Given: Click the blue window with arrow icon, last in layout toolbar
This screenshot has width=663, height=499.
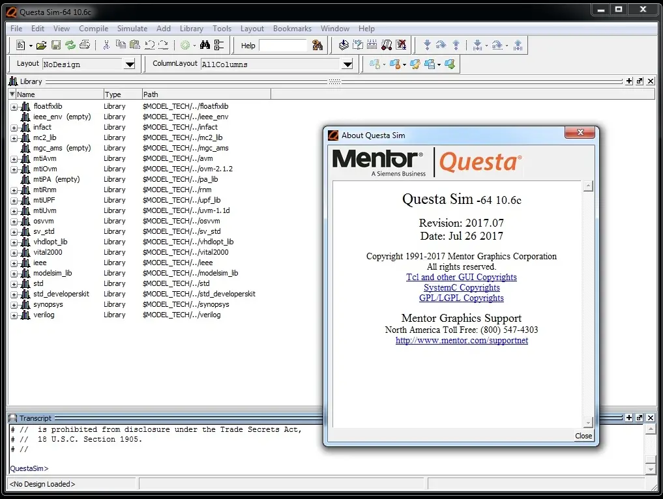Looking at the screenshot, I should [450, 64].
